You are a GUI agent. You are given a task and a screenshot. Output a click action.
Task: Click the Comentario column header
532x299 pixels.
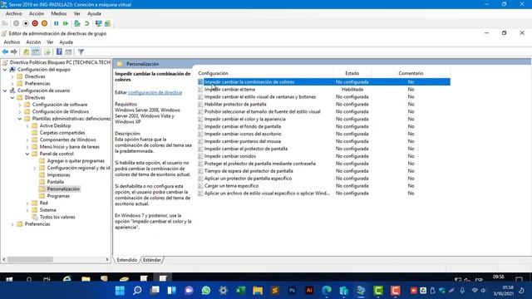(411, 73)
